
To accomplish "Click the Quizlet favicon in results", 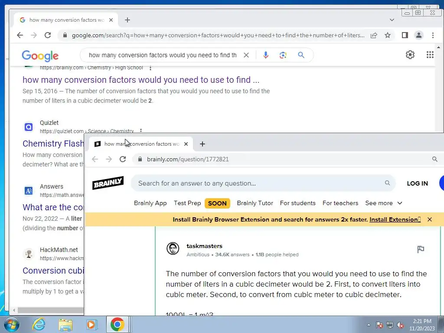I will (x=29, y=127).
